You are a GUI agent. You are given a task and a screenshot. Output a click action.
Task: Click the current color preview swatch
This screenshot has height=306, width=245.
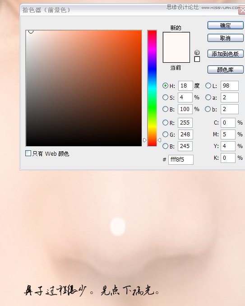click(176, 55)
